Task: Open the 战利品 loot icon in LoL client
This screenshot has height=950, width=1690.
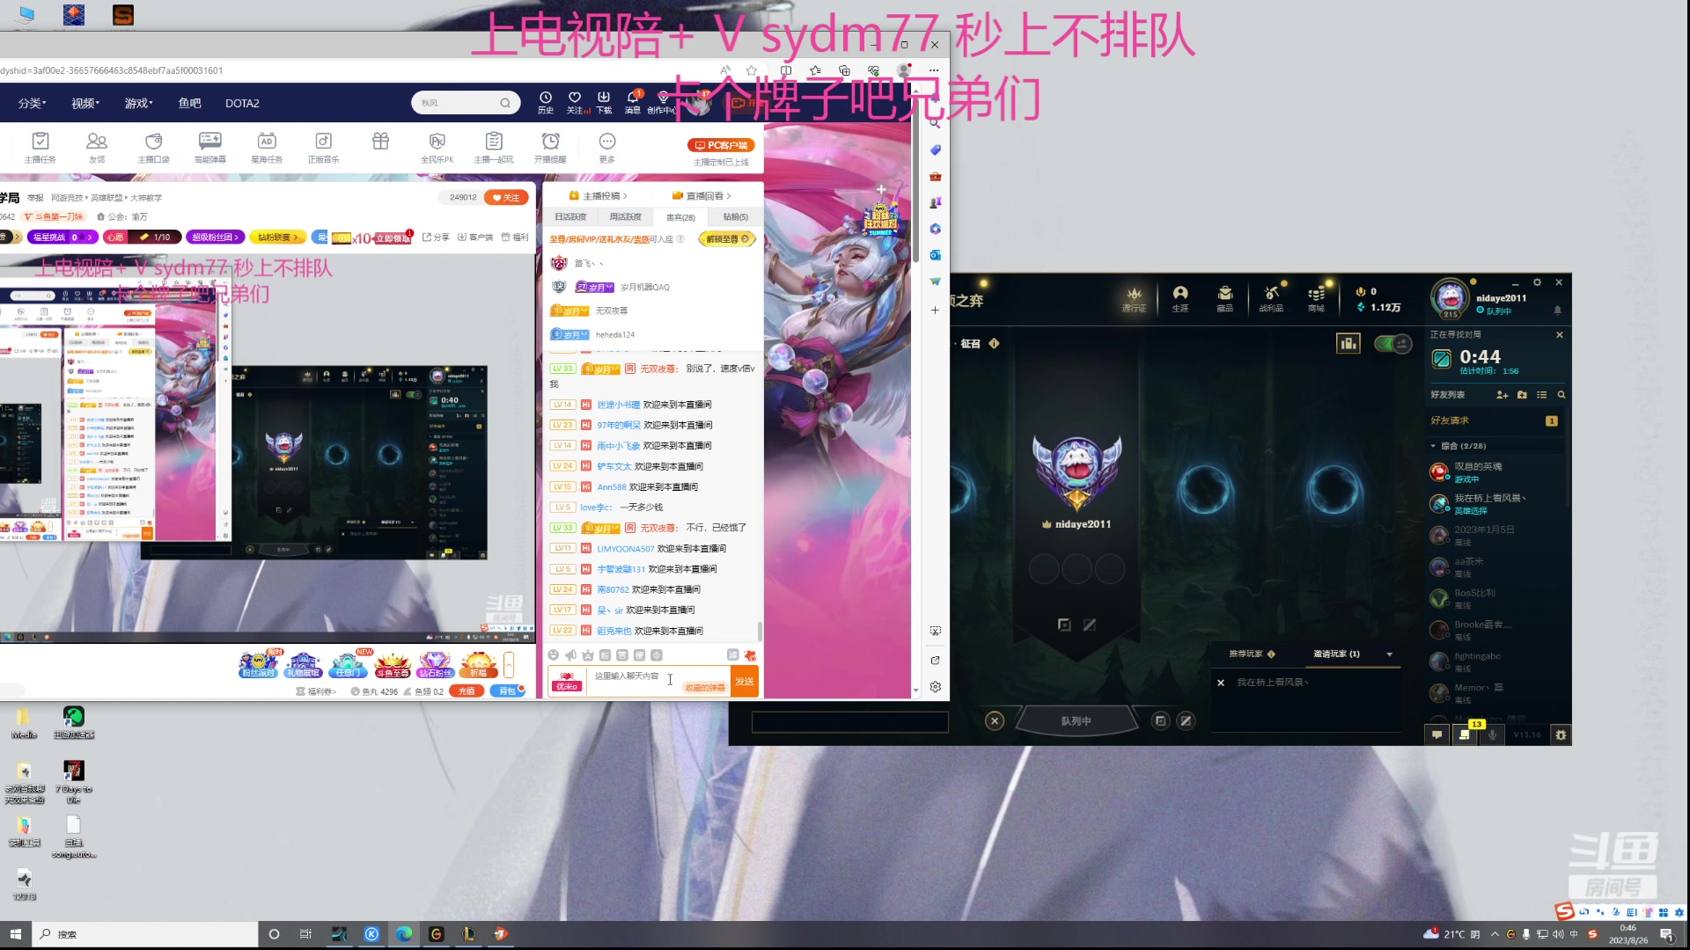Action: pos(1270,297)
